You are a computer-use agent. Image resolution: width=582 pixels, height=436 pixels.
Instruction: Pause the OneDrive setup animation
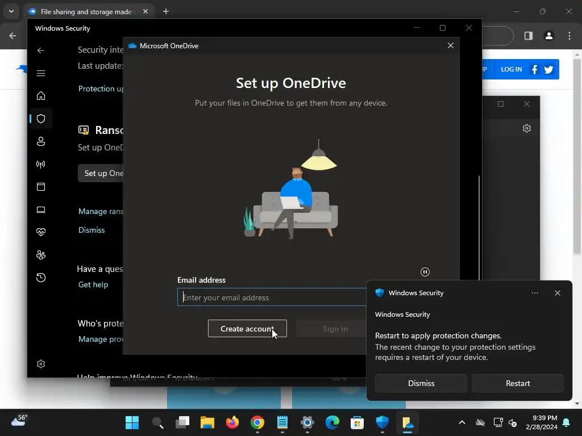coord(425,272)
